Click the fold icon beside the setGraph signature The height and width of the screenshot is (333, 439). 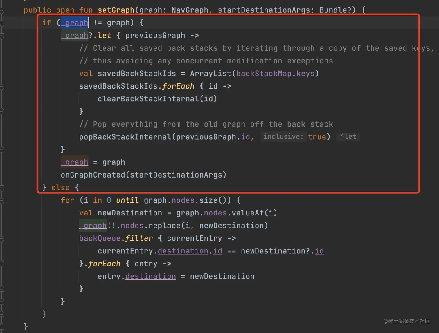(2, 10)
